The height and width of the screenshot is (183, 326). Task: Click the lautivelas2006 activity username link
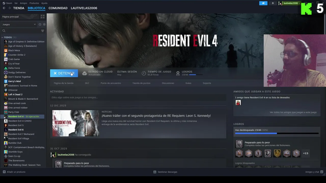point(66,155)
